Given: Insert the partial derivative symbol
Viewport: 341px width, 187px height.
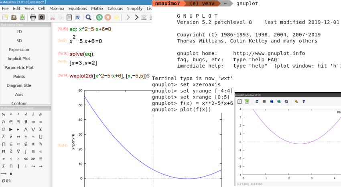Looking at the screenshot, I should [11, 151].
